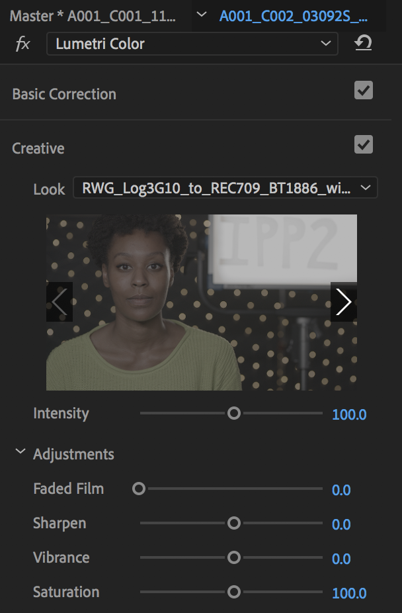
Task: Click the Vibrance value 0.0
Action: 341,559
